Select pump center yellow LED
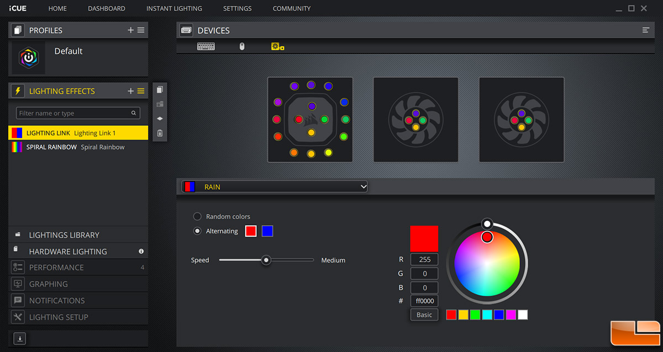Viewport: 663px width, 352px height. point(311,132)
